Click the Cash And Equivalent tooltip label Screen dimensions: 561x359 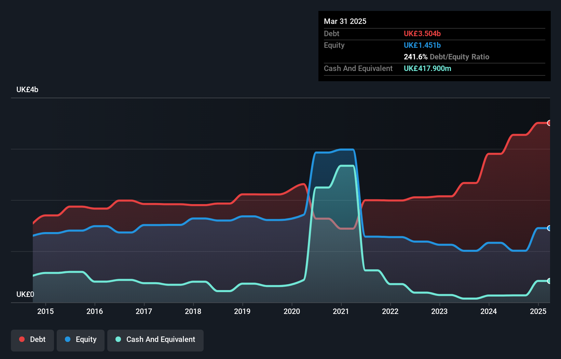pyautogui.click(x=358, y=68)
